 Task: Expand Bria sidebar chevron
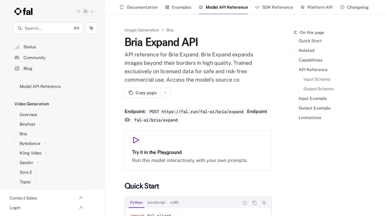point(32,134)
